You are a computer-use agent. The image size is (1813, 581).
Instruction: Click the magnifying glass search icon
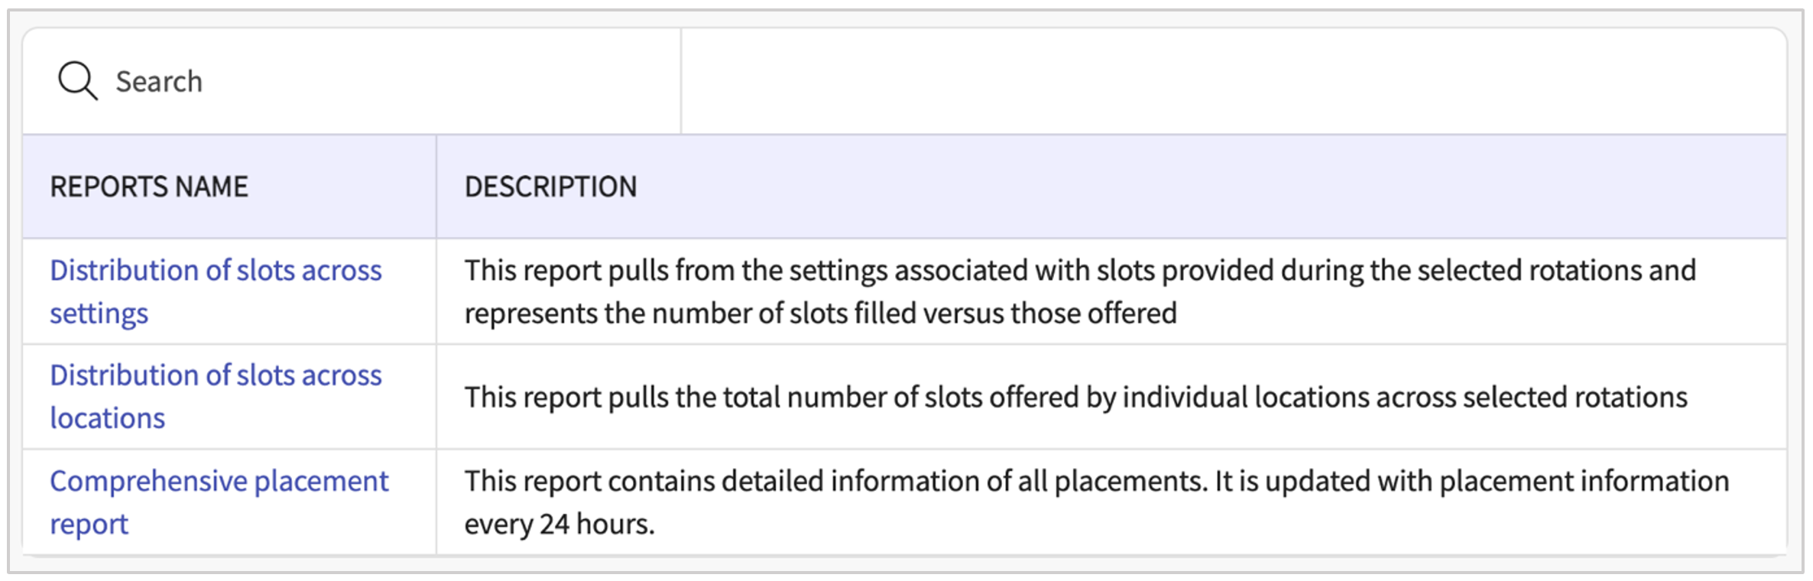click(77, 80)
